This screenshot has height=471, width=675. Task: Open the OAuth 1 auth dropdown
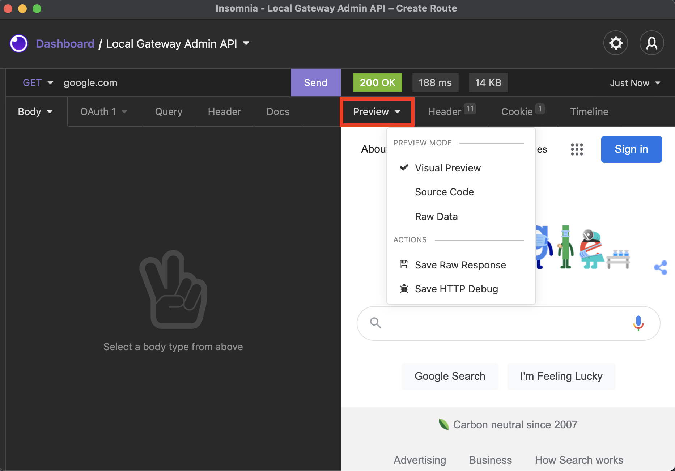104,111
